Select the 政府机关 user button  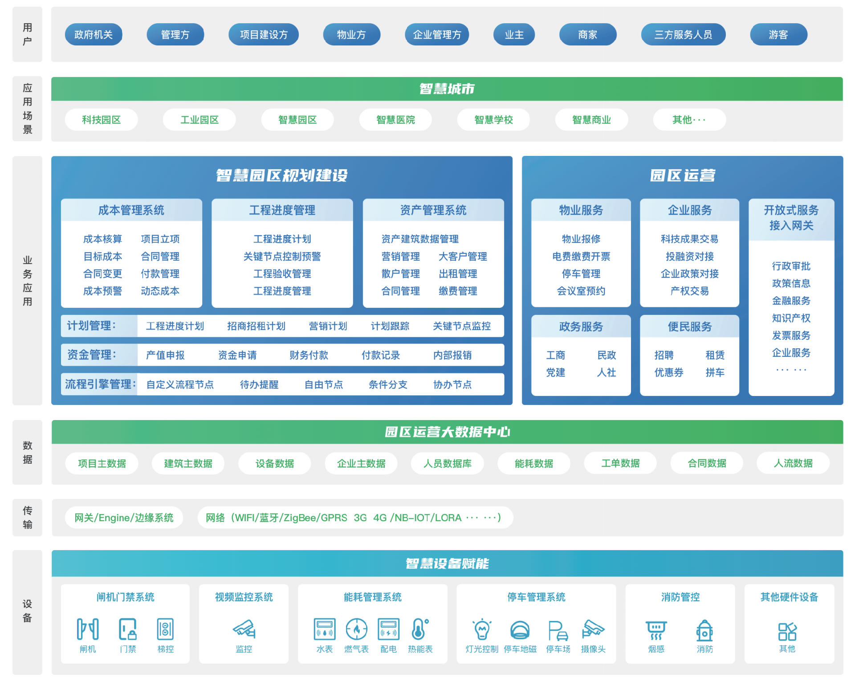tap(94, 35)
